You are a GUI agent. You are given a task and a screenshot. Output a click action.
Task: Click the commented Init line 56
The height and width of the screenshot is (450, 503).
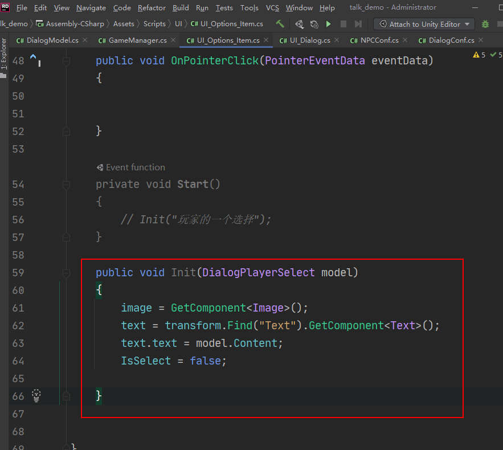pyautogui.click(x=196, y=220)
